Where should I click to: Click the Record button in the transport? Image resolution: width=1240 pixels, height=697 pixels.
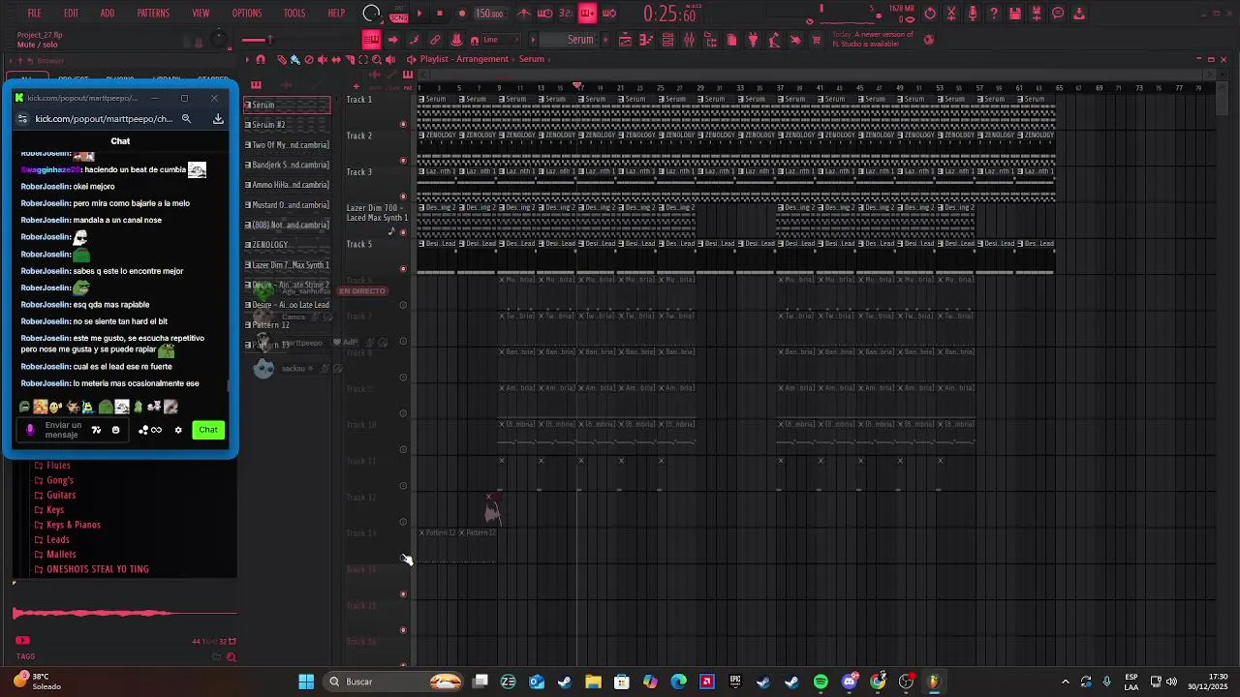coord(461,14)
